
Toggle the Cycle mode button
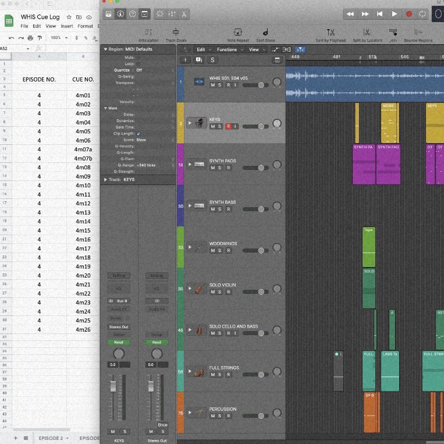click(x=422, y=14)
